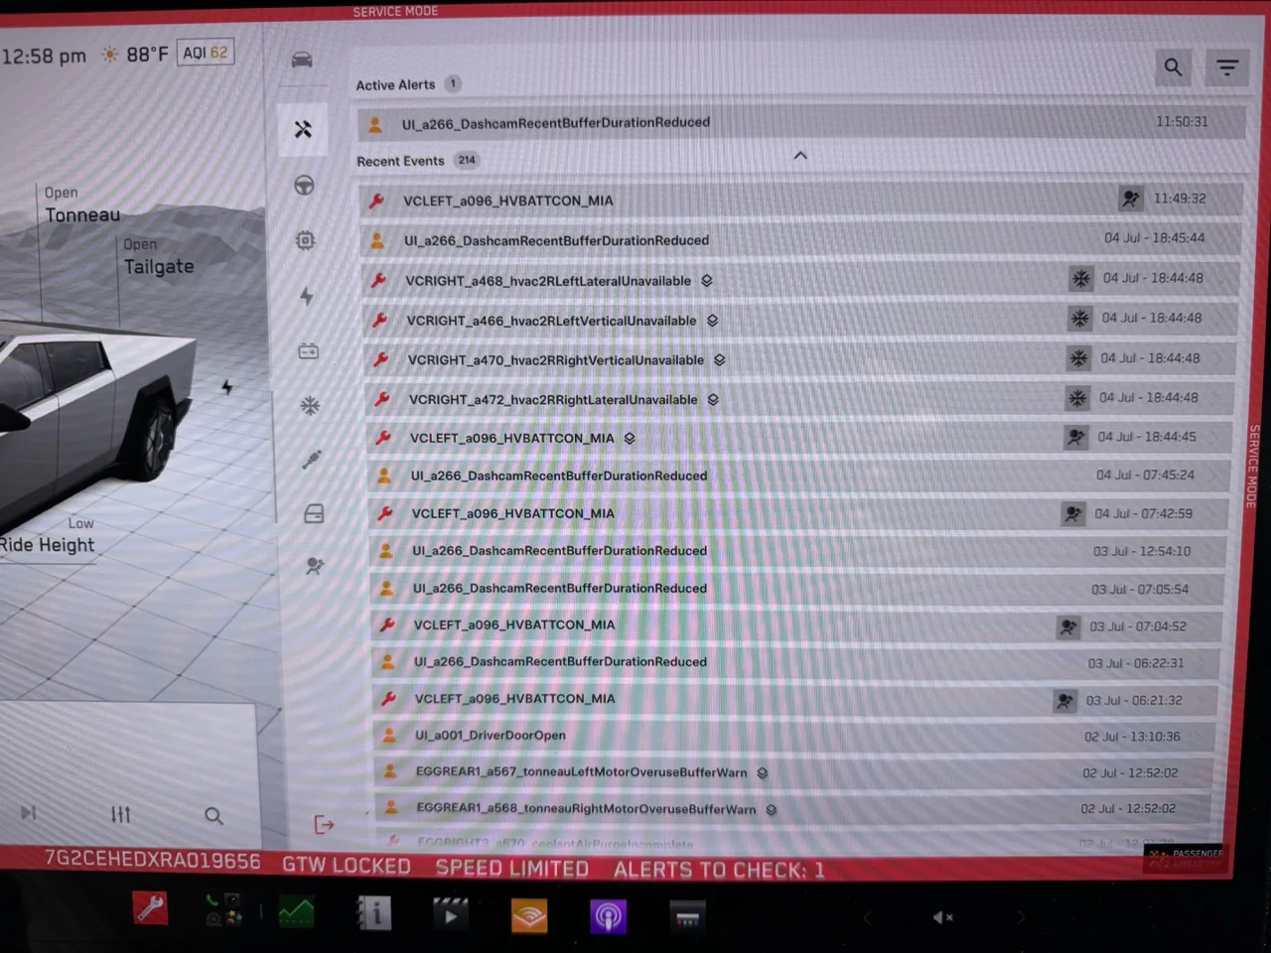
Task: Tap the stack icon beside hvac2RLeftLateralUnavailable
Action: tap(707, 281)
